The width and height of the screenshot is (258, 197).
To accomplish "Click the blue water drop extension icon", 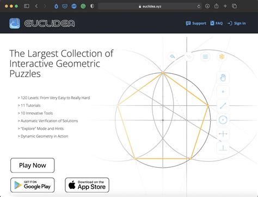I will point(56,7).
